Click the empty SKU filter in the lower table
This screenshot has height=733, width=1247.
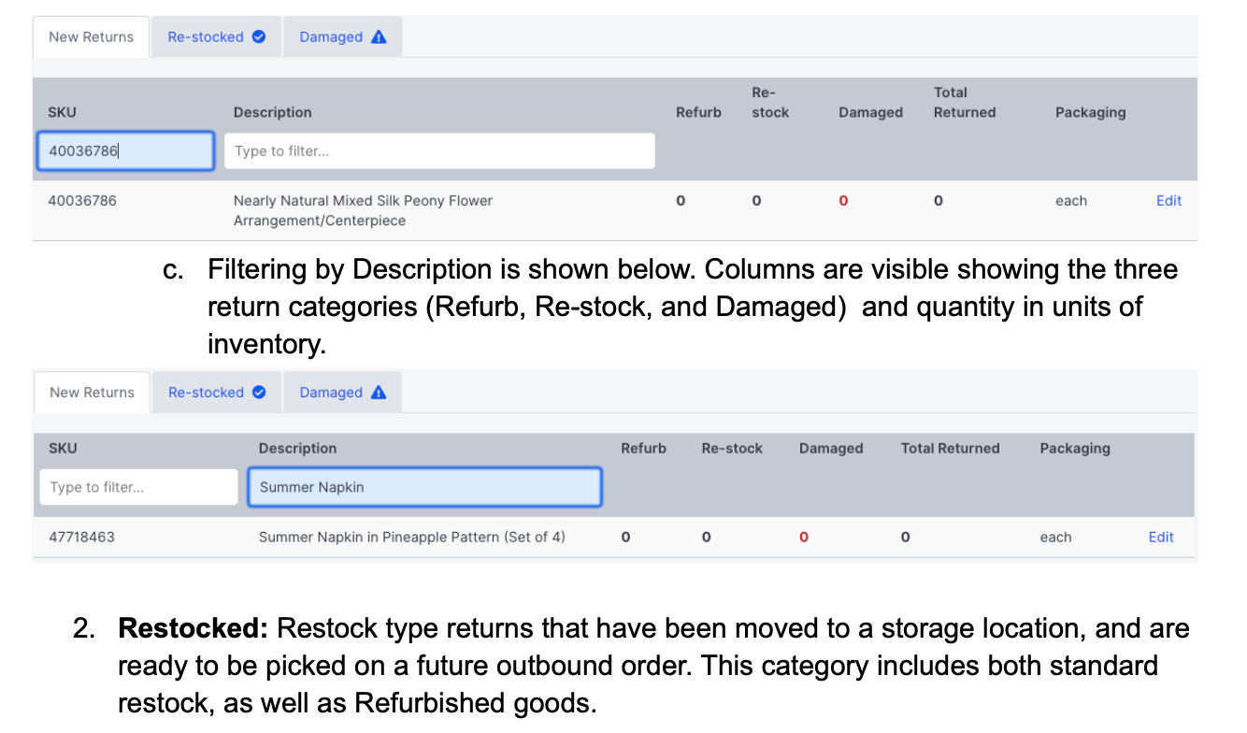(x=137, y=486)
